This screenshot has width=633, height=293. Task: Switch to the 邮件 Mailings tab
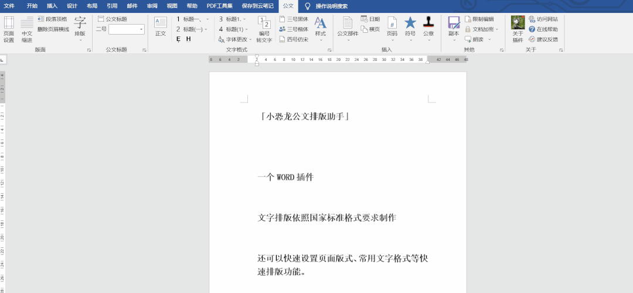132,6
